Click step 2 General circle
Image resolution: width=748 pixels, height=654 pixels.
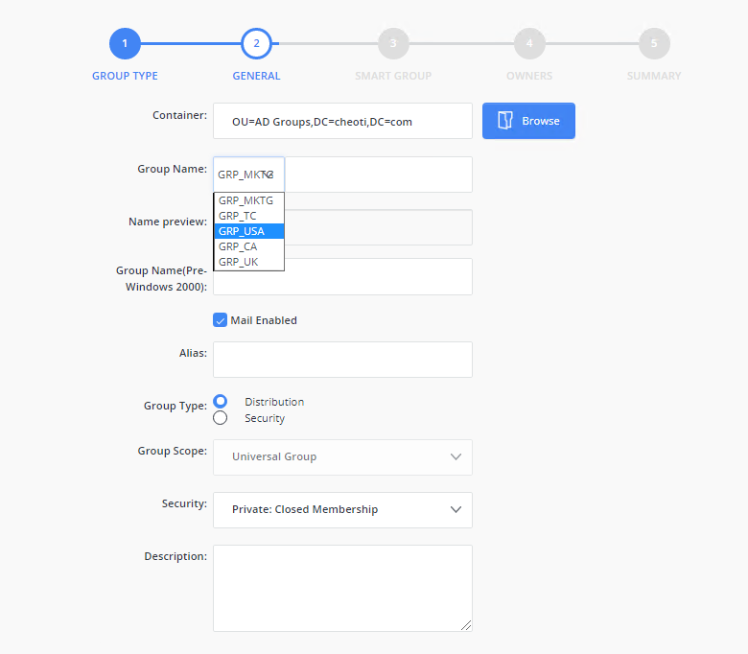point(256,43)
